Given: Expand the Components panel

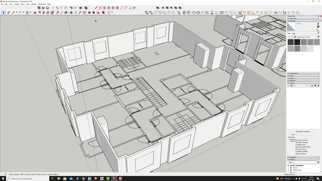Looking at the screenshot, I should coord(303,73).
